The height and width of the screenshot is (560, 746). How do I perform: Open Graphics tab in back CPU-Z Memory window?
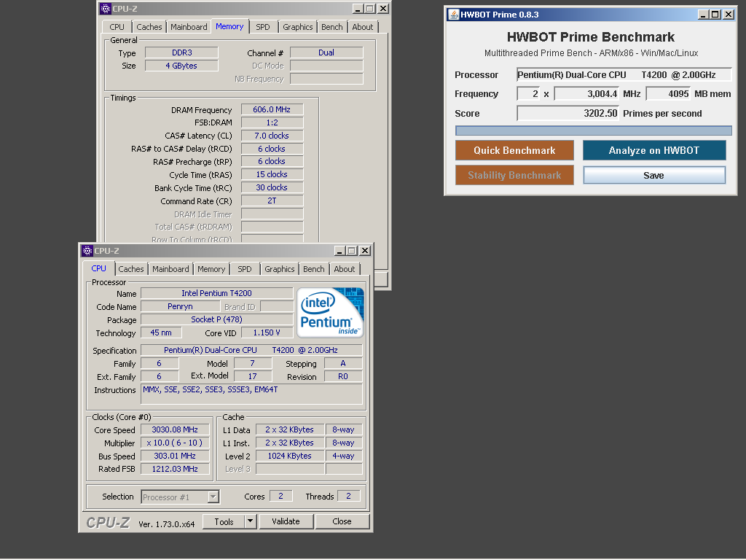298,27
